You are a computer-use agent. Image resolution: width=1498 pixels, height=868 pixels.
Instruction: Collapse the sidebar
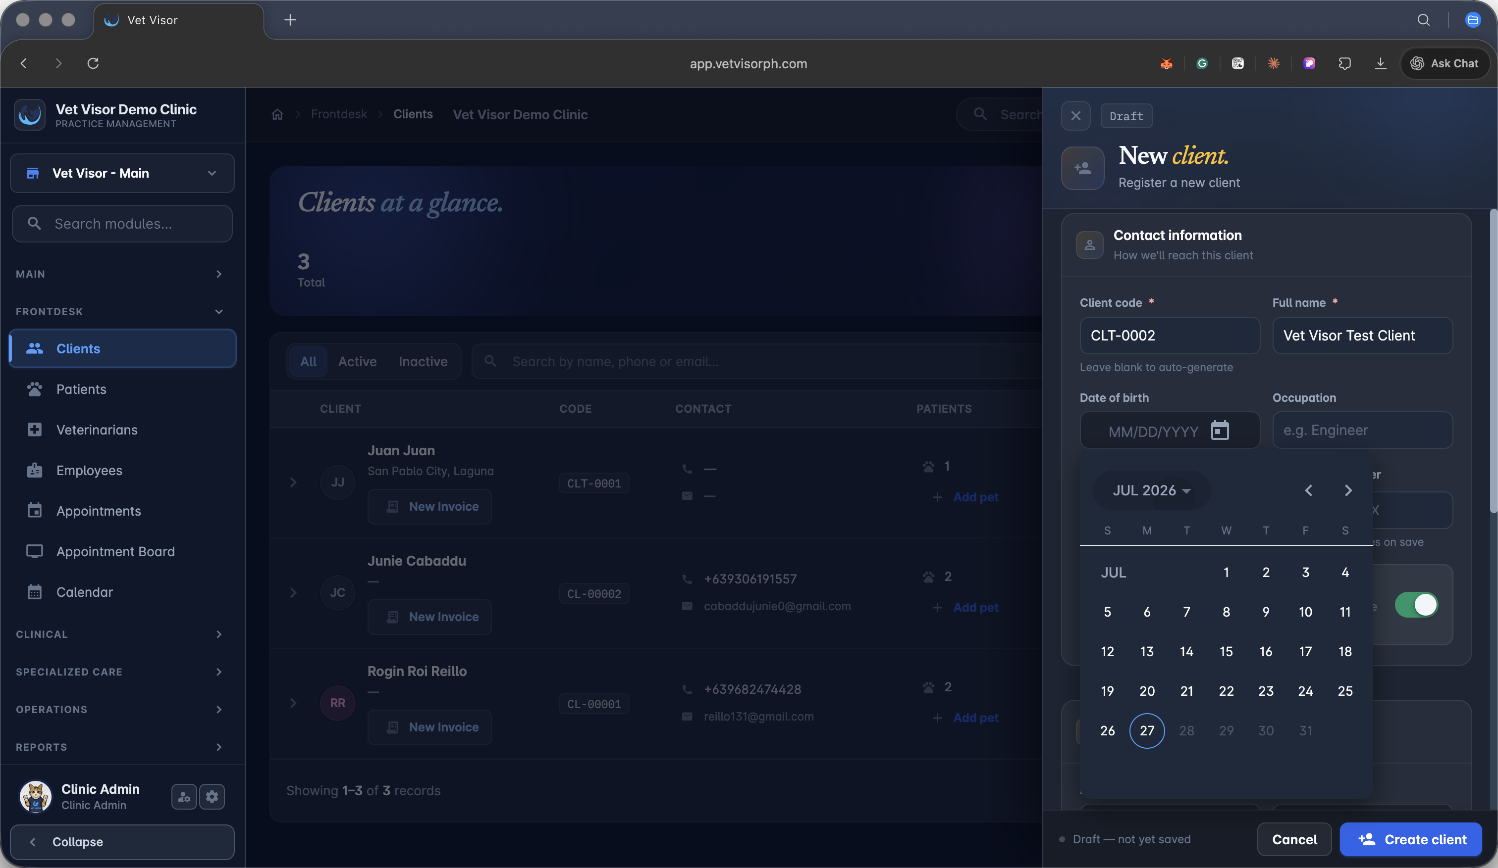pyautogui.click(x=122, y=842)
